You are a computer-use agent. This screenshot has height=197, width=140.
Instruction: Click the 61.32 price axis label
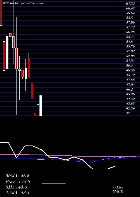click(x=130, y=4)
